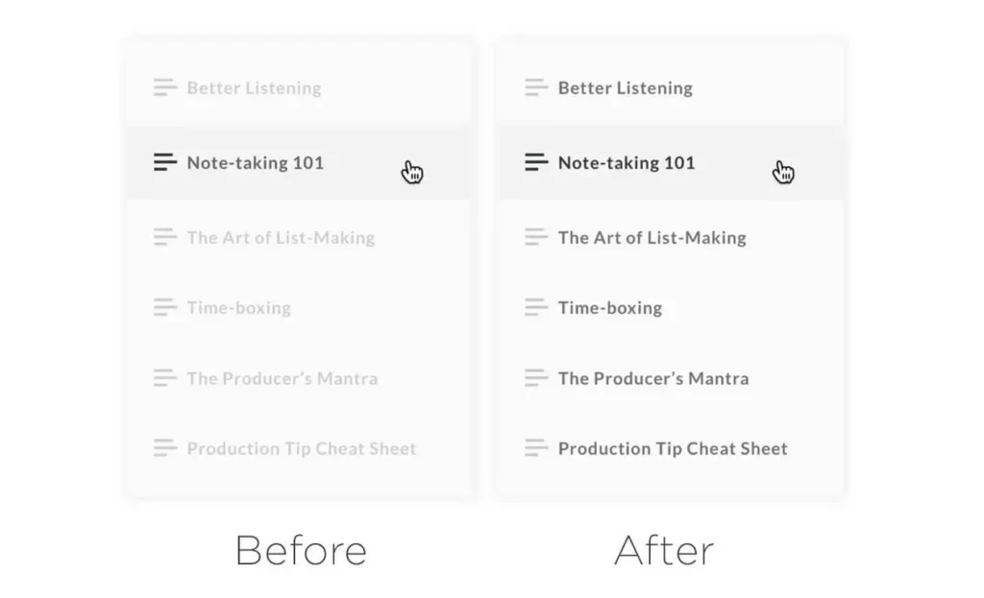
Task: Click list icon beside The Art of List-Making in After panel
Action: click(536, 237)
